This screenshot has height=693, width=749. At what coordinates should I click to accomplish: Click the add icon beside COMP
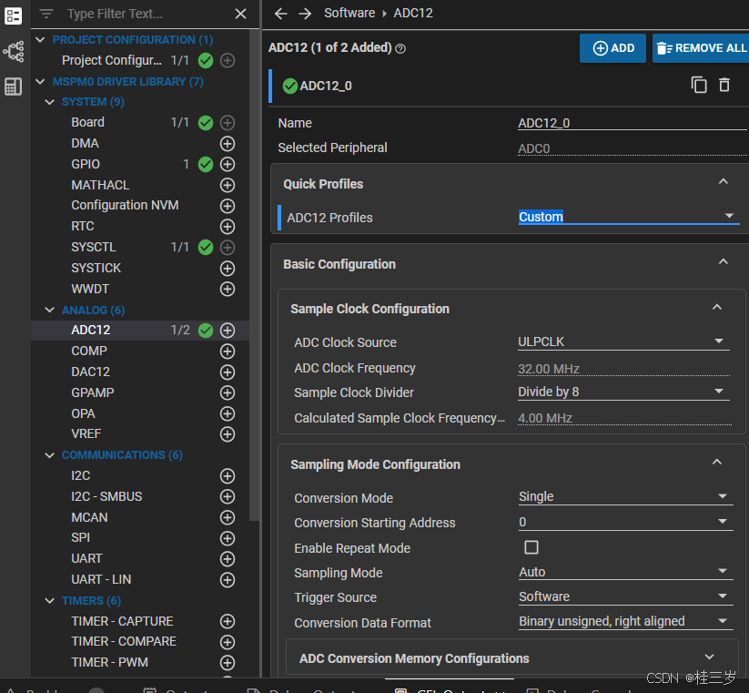(228, 352)
